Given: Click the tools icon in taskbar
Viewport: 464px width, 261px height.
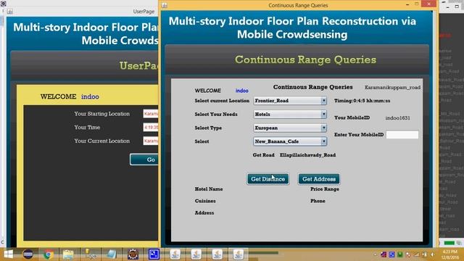Looking at the screenshot, I should pos(90,254).
